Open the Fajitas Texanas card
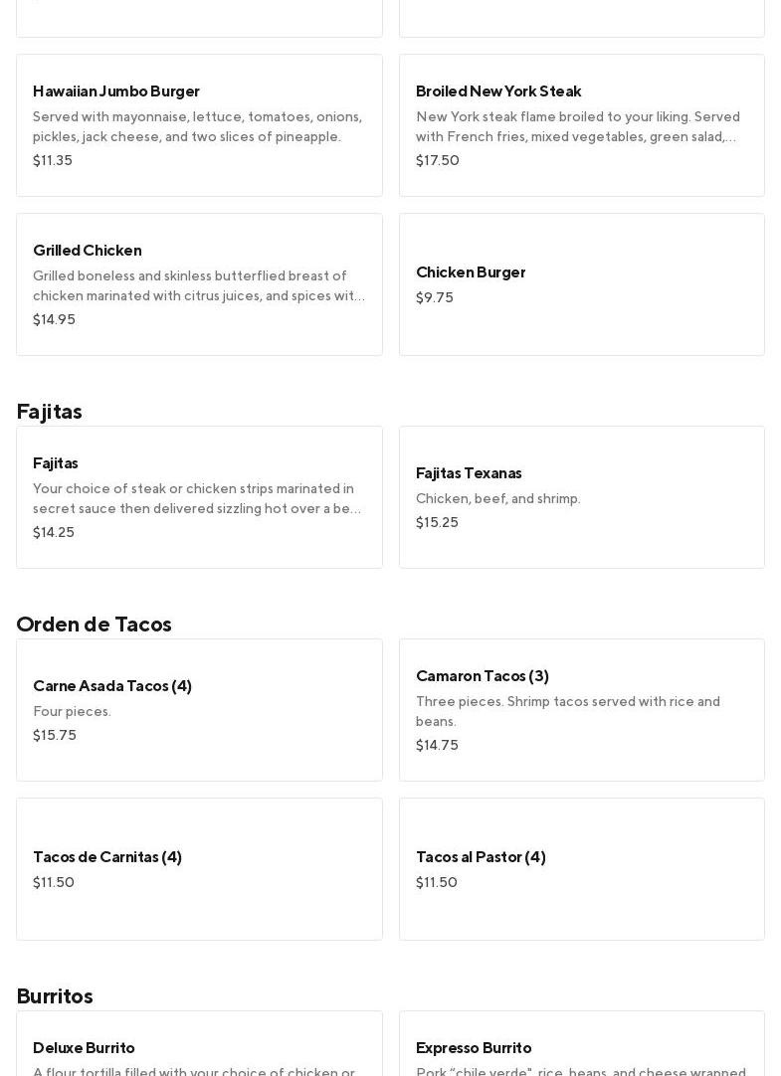The width and height of the screenshot is (781, 1076). pos(581,496)
